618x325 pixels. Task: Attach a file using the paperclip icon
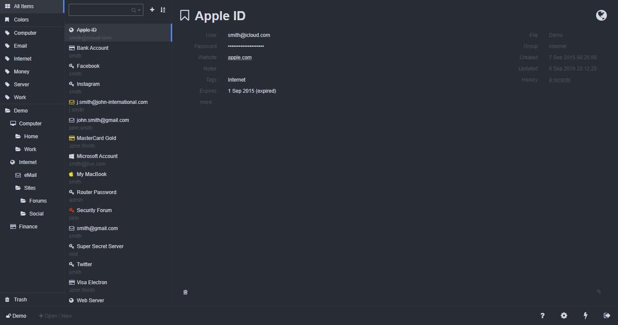click(x=599, y=292)
